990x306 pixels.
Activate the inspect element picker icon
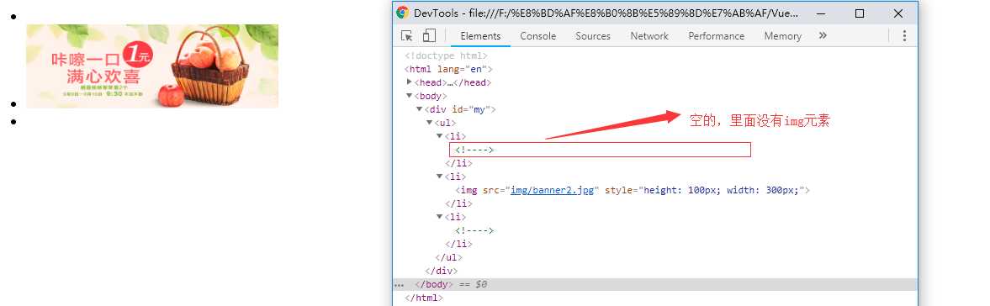coord(406,36)
